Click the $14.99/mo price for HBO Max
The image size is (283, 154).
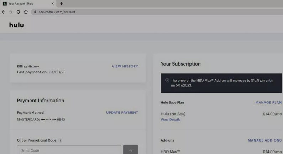272,152
